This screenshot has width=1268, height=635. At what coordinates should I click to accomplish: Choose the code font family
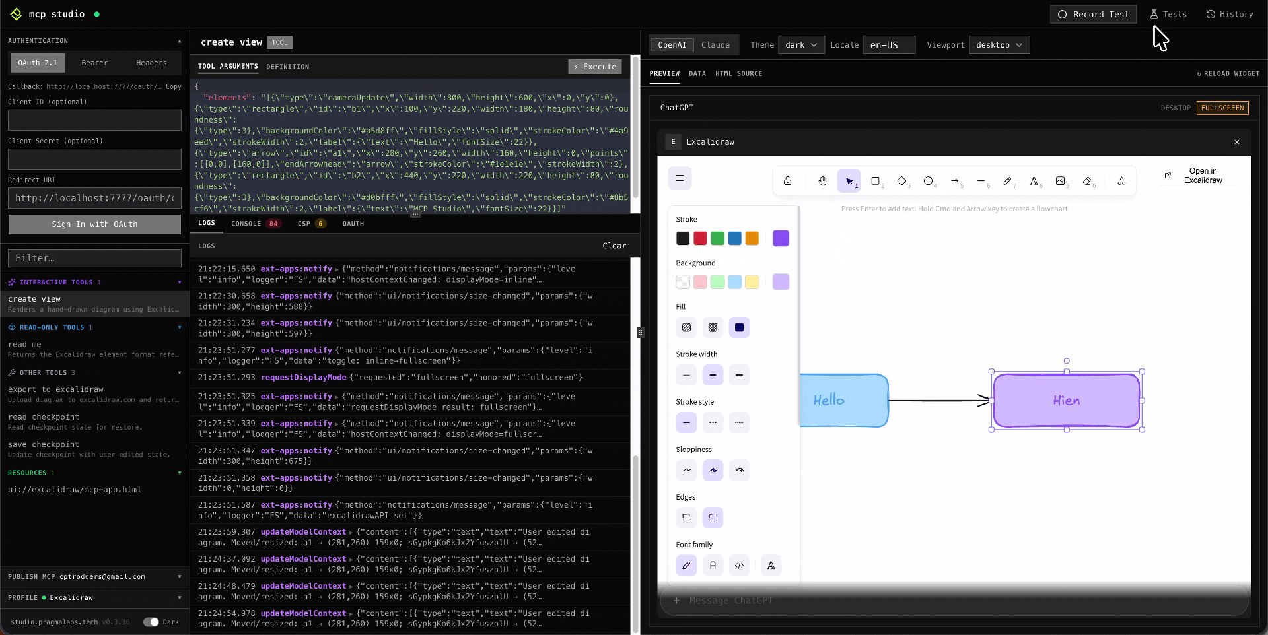739,565
